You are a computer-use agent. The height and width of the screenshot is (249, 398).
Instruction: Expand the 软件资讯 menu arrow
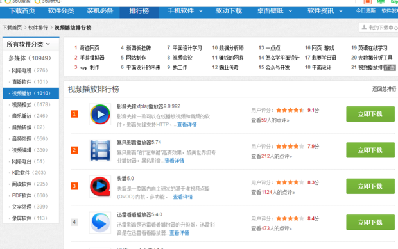click(341, 11)
